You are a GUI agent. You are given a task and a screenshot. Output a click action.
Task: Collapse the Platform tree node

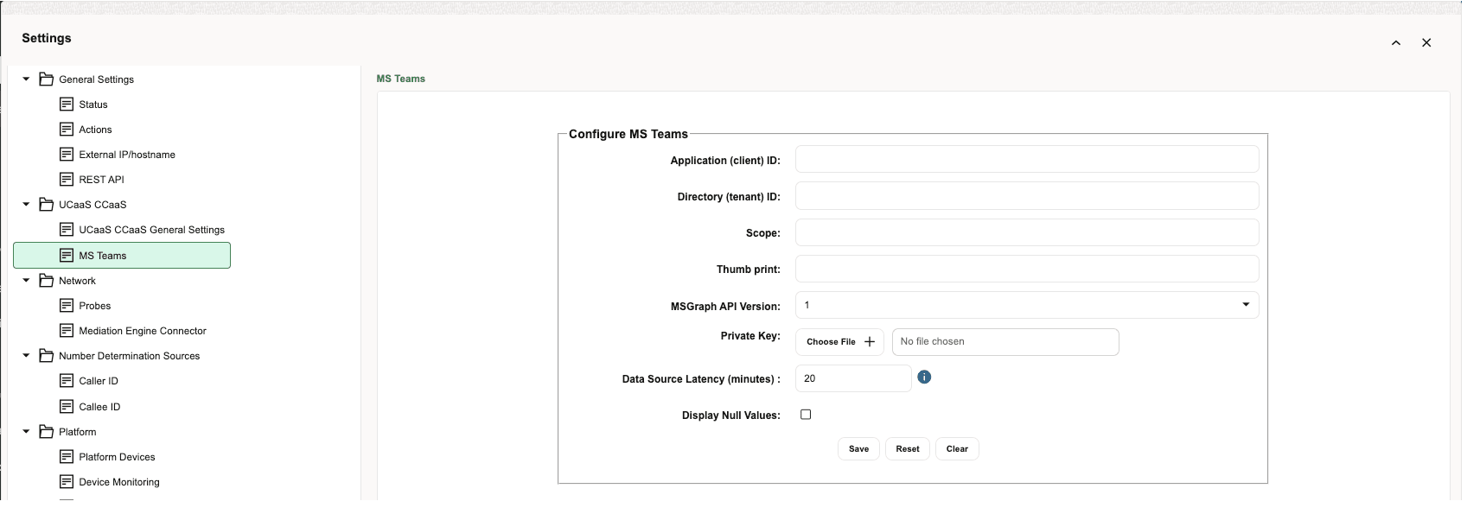point(26,431)
